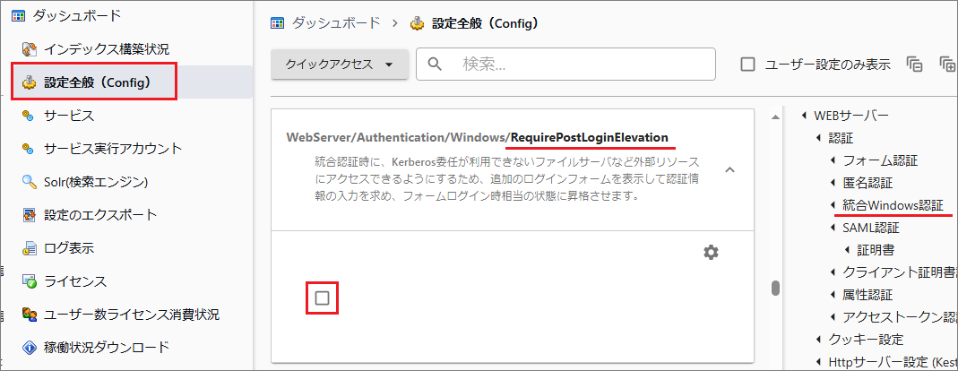This screenshot has height=371, width=958.
Task: Collapse the WEBサーバー tree node
Action: [804, 116]
